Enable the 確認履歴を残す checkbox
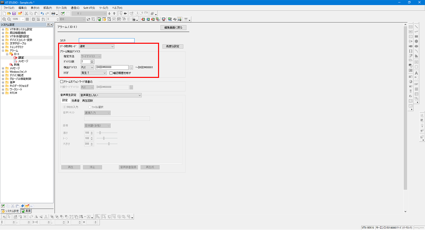The image size is (425, 230). [111, 73]
